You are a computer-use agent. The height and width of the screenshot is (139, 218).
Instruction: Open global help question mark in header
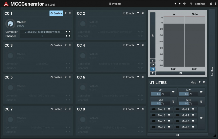(x=215, y=4)
